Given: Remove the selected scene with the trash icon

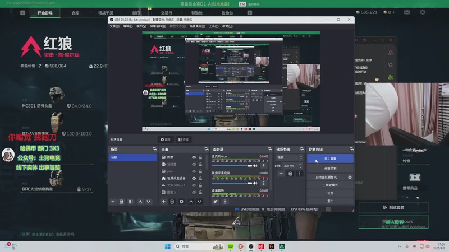Looking at the screenshot, I should (x=121, y=202).
